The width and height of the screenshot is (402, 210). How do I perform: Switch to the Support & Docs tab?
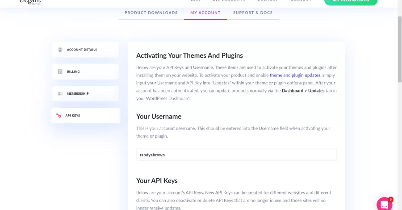253,13
